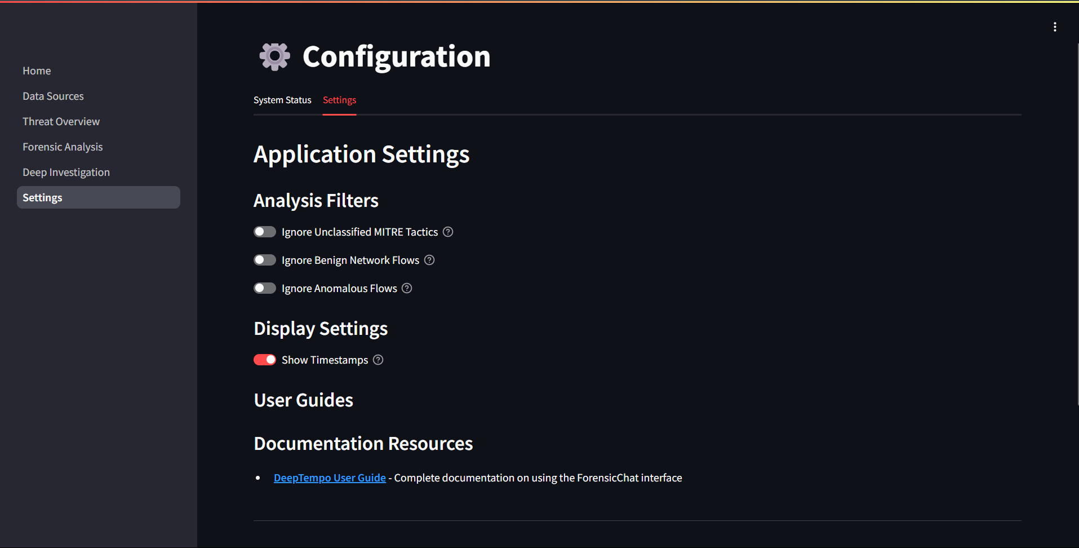Image resolution: width=1079 pixels, height=548 pixels.
Task: Switch to the System Status tab
Action: click(x=282, y=100)
